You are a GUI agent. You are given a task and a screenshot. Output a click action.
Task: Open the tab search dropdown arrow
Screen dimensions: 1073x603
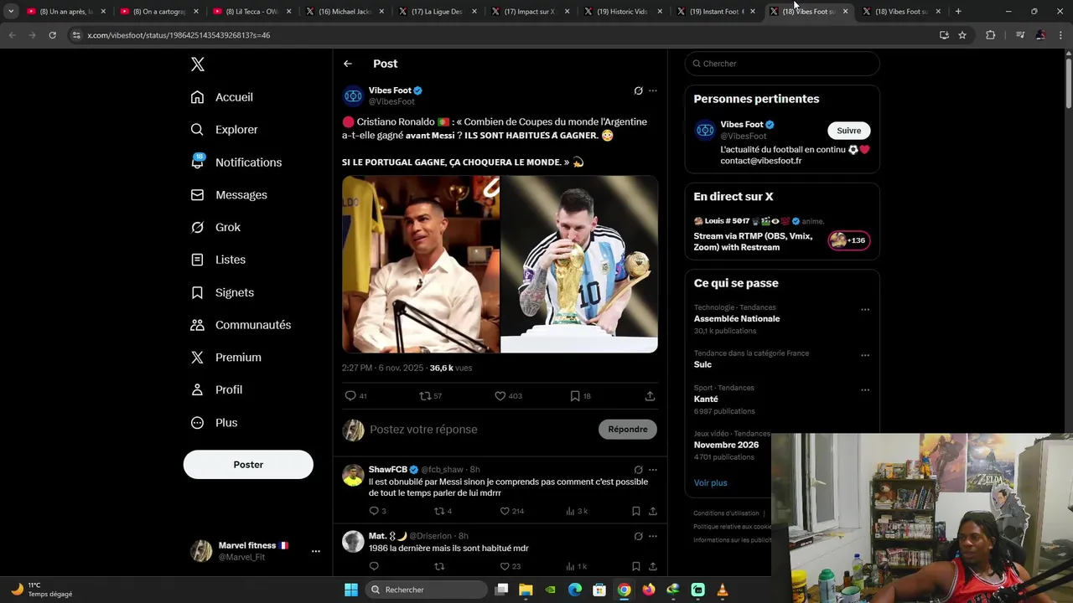coord(11,12)
